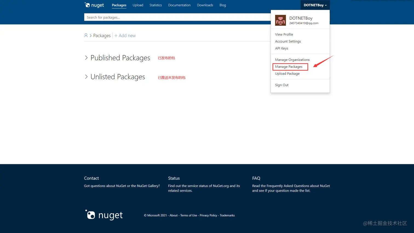
Task: Open Terms of Use link
Action: click(189, 215)
